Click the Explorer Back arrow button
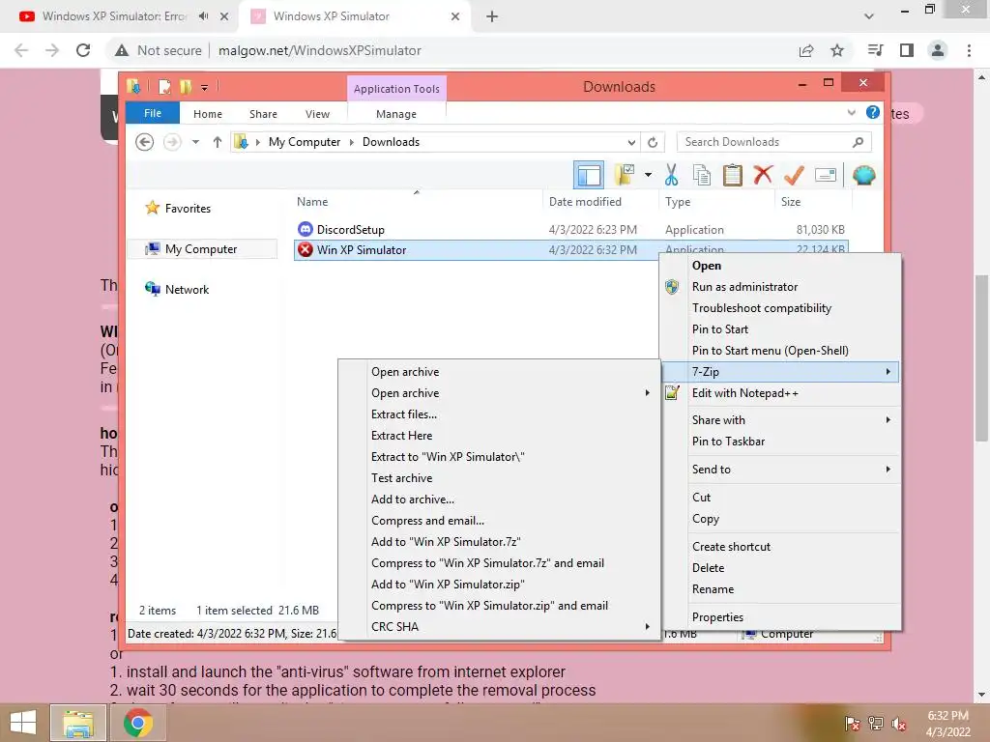Viewport: 990px width, 742px height. click(x=145, y=142)
